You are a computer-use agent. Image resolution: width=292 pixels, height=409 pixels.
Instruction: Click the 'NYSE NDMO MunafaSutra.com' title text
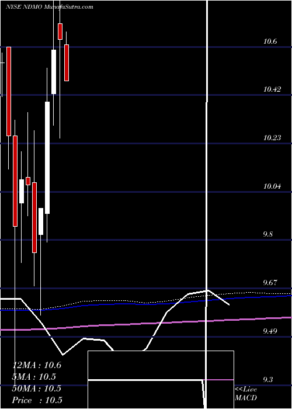pos(50,7)
